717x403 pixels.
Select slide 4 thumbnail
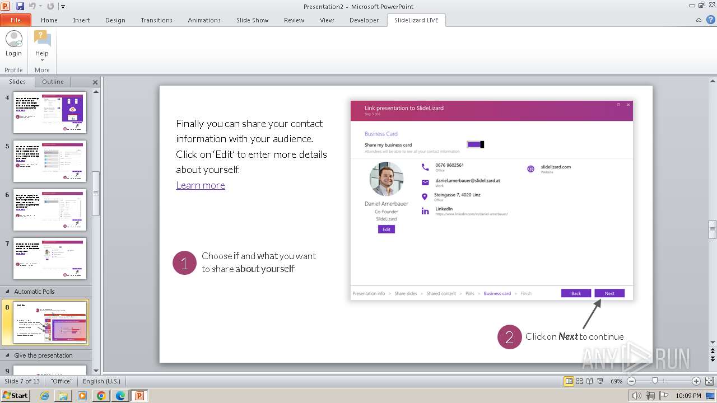click(x=50, y=113)
